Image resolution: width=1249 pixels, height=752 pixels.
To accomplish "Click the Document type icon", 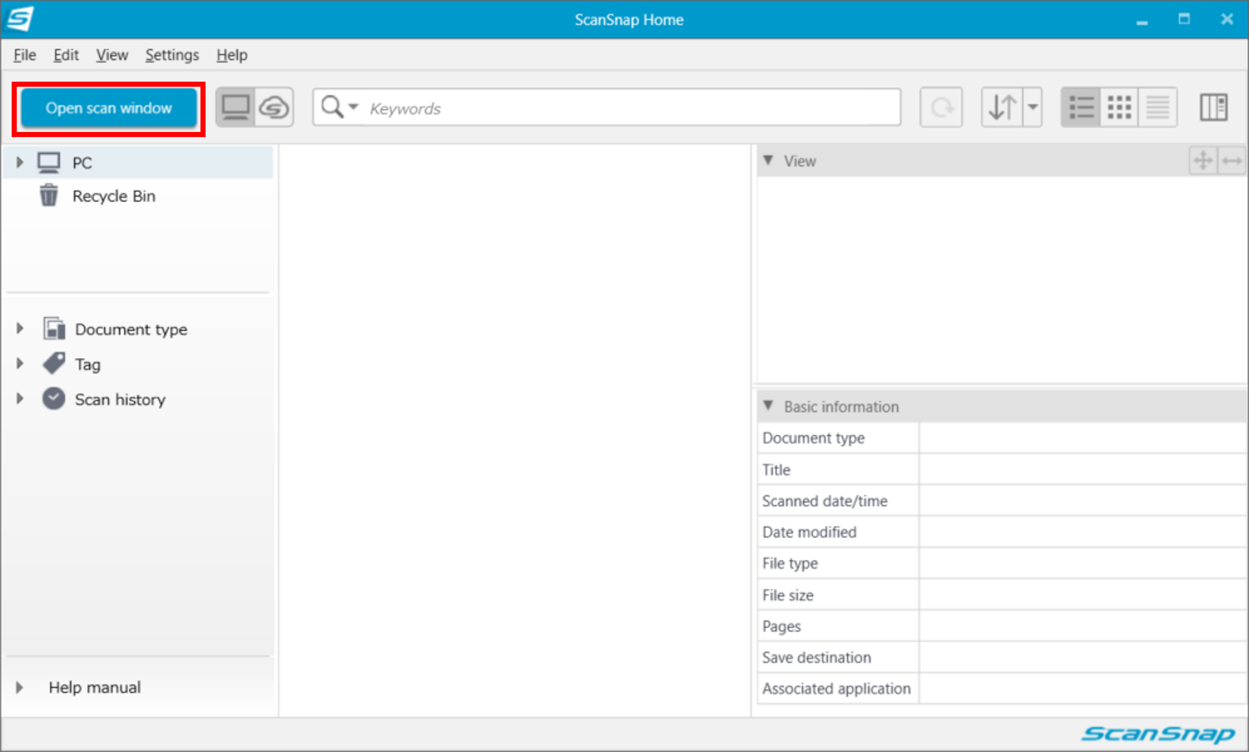I will point(54,328).
